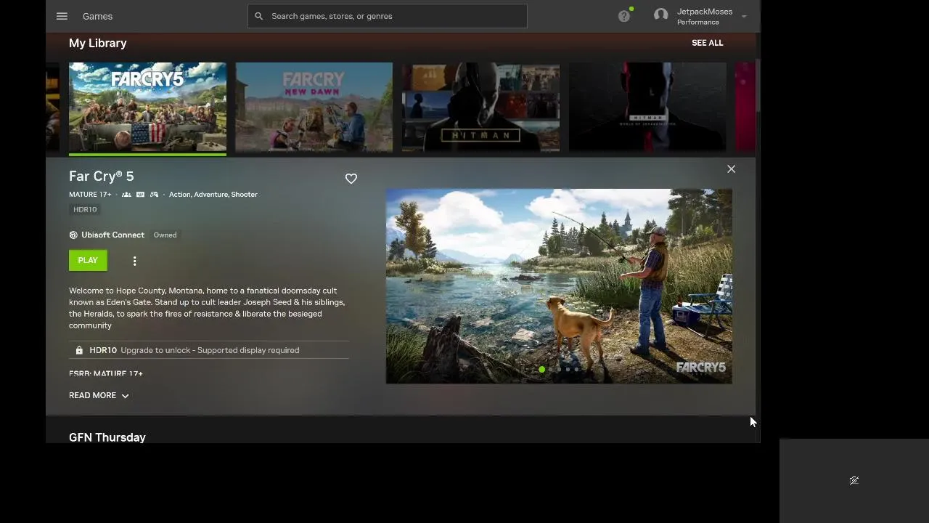This screenshot has width=929, height=523.
Task: Click the HDR10 lock icon
Action: (x=79, y=350)
